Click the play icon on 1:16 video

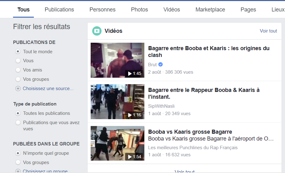129,115
